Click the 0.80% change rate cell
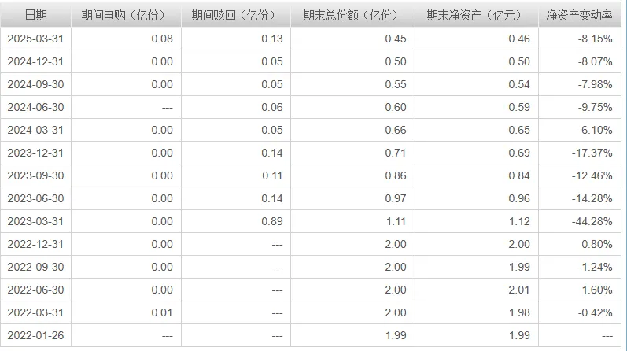Viewport: 627px width, 351px height. coord(580,244)
